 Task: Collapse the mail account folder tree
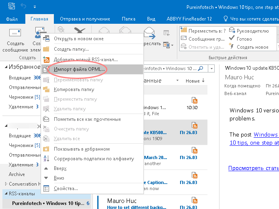coord(6,126)
